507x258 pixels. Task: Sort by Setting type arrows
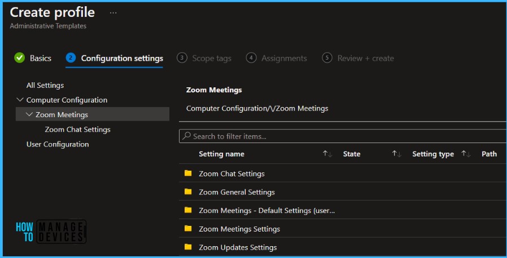point(466,154)
